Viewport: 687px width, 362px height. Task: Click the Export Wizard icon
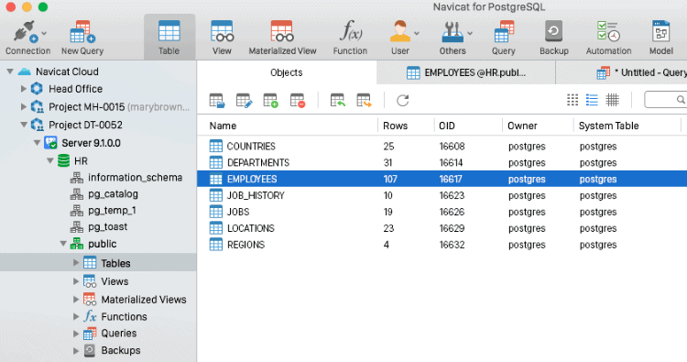(364, 101)
